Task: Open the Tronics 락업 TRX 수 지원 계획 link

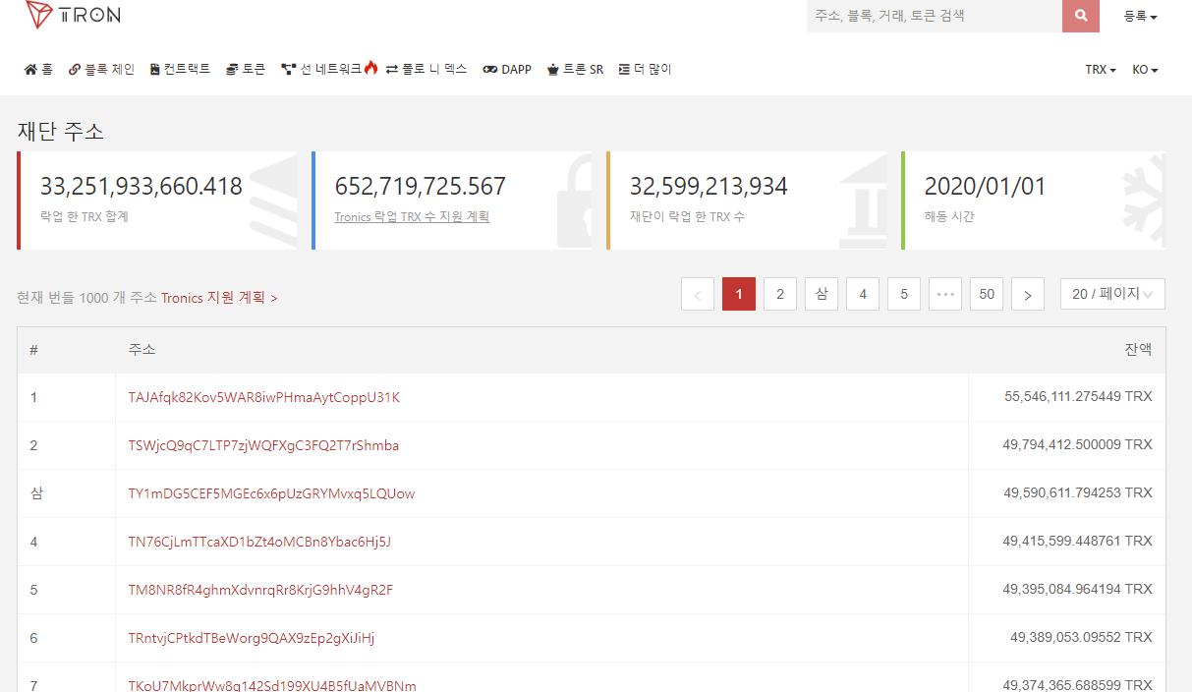Action: (x=412, y=216)
